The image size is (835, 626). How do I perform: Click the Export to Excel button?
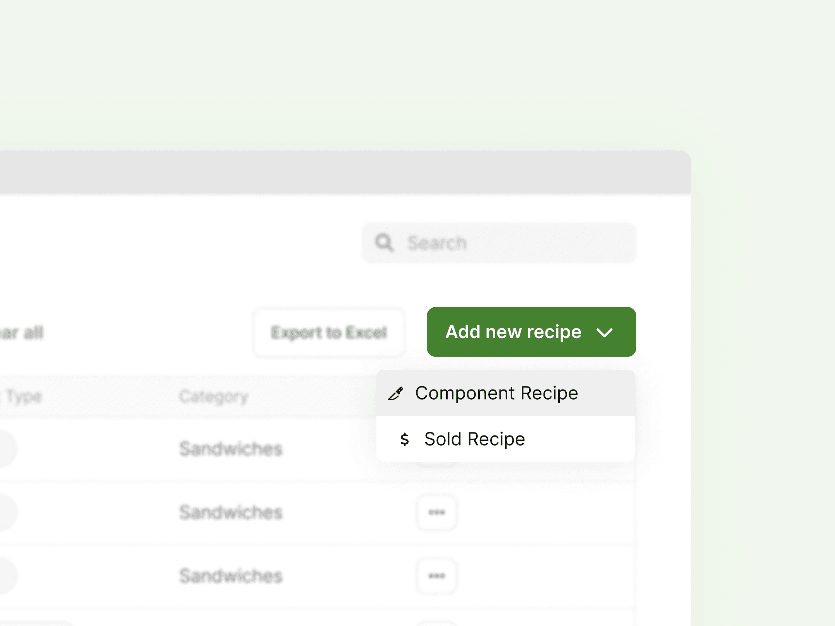[x=329, y=332]
